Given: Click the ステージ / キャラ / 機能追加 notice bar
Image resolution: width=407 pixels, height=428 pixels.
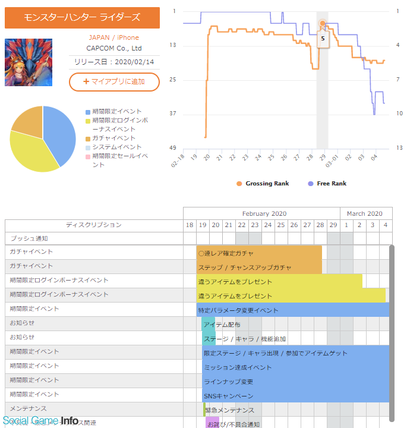Looking at the screenshot, I should (209, 338).
